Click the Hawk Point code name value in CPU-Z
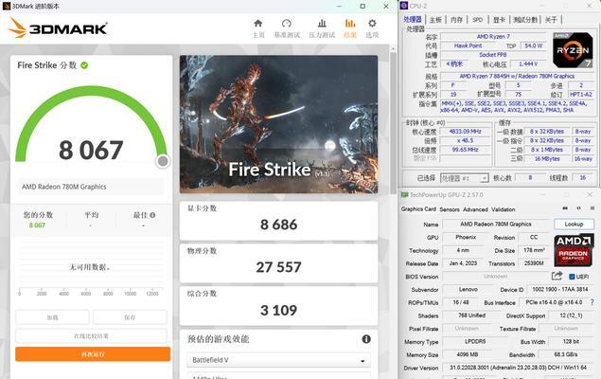Viewport: 601px width, 379px height. (x=468, y=45)
